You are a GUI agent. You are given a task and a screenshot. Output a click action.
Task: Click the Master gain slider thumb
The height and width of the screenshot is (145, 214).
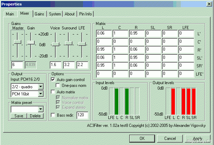tap(17, 42)
